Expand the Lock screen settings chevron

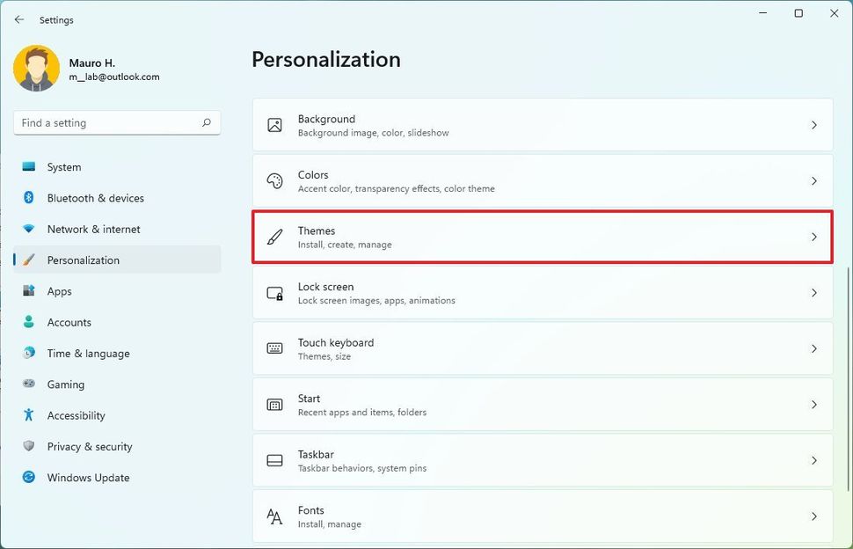[x=813, y=293]
